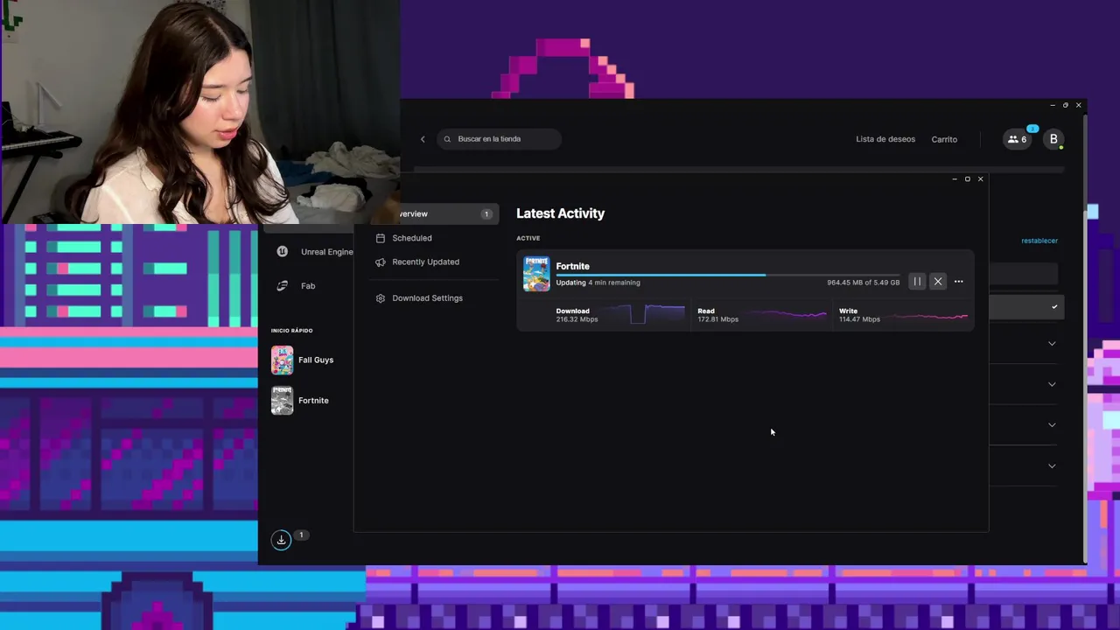This screenshot has height=630, width=1120.
Task: Click the 'Latest Activity' heading
Action: [x=560, y=213]
